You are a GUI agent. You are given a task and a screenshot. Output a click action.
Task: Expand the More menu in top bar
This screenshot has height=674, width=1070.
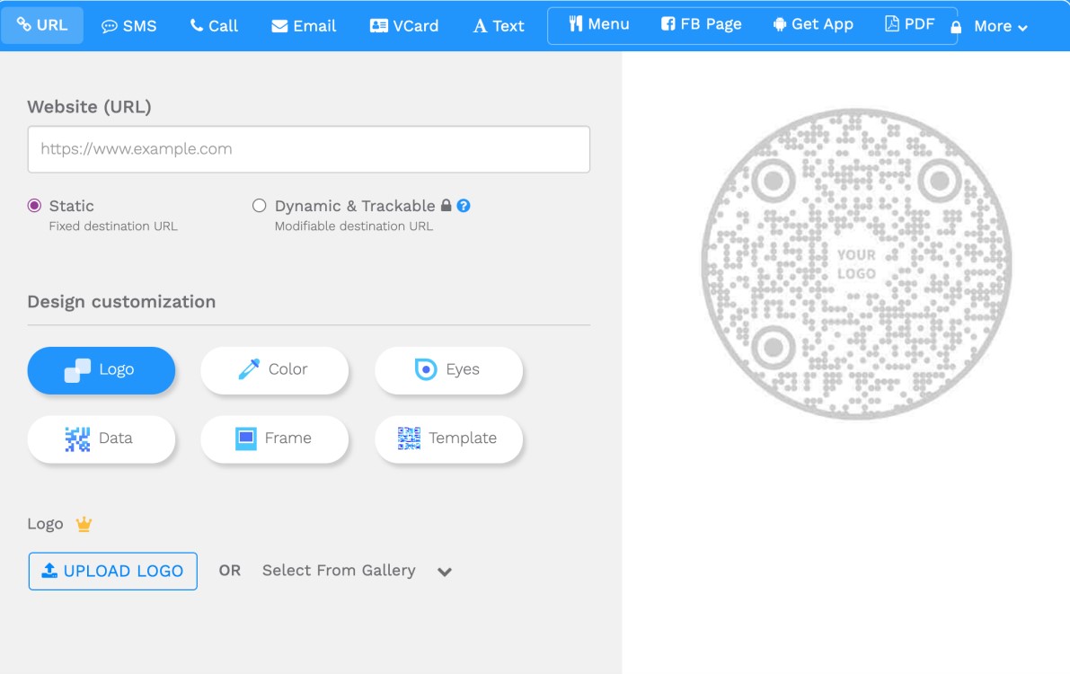point(1000,27)
